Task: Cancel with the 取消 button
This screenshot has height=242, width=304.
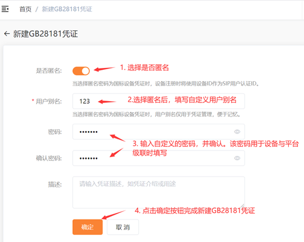Action: tap(123, 227)
